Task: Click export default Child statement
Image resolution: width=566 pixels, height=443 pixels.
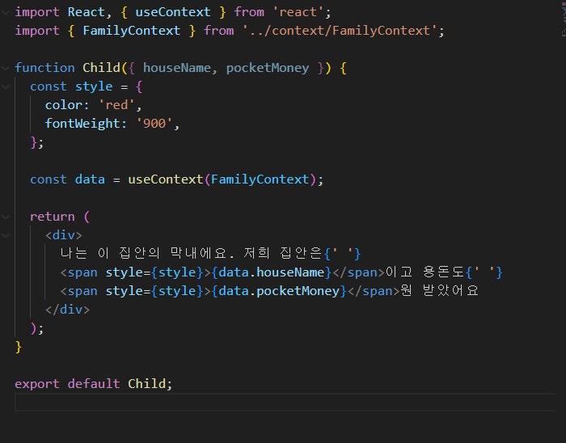Action: click(x=94, y=383)
